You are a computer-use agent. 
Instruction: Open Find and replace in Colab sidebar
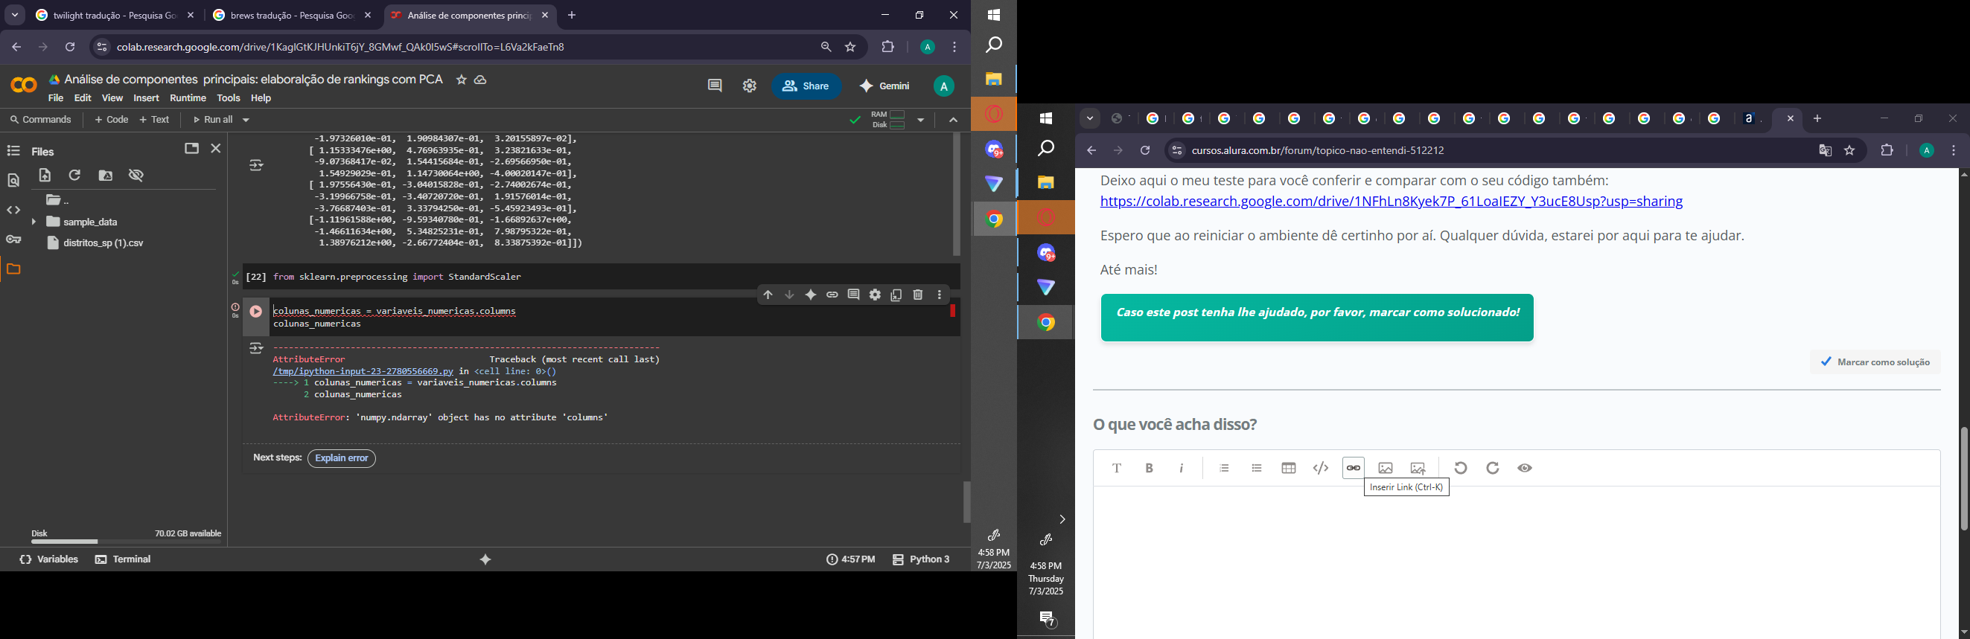point(13,182)
